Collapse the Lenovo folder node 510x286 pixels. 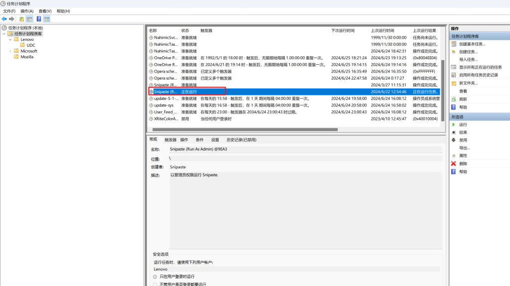tap(10, 39)
